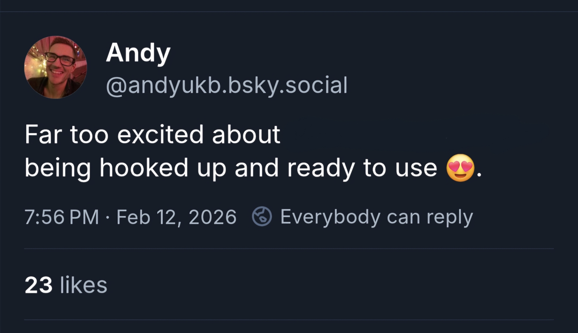Click the Feb 12, 2026 date
578x333 pixels.
(x=176, y=217)
